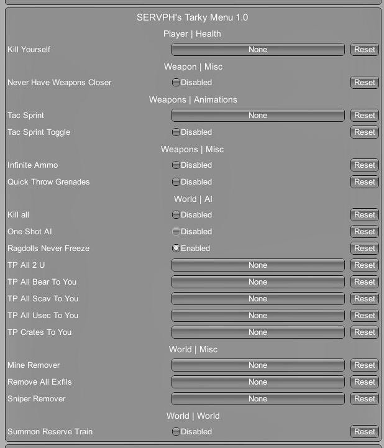Set keybind for Kill Yourself

(x=258, y=50)
